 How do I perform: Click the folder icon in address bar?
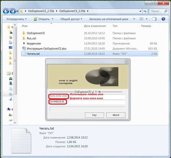click(22, 11)
